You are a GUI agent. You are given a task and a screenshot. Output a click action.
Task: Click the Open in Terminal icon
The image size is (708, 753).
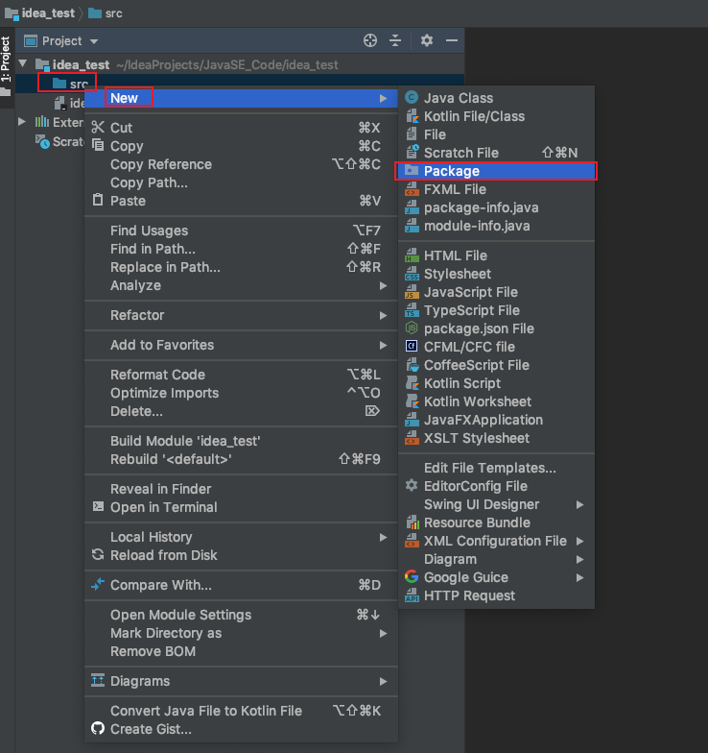point(98,506)
